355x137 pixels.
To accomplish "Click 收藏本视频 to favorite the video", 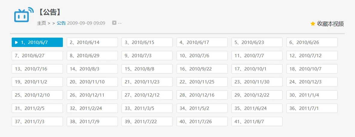I will click(x=330, y=24).
